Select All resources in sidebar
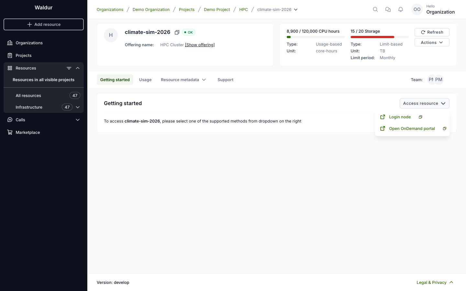The image size is (466, 291). click(44, 96)
